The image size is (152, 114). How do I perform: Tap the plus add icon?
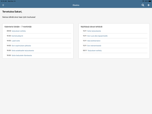pos(148,5)
